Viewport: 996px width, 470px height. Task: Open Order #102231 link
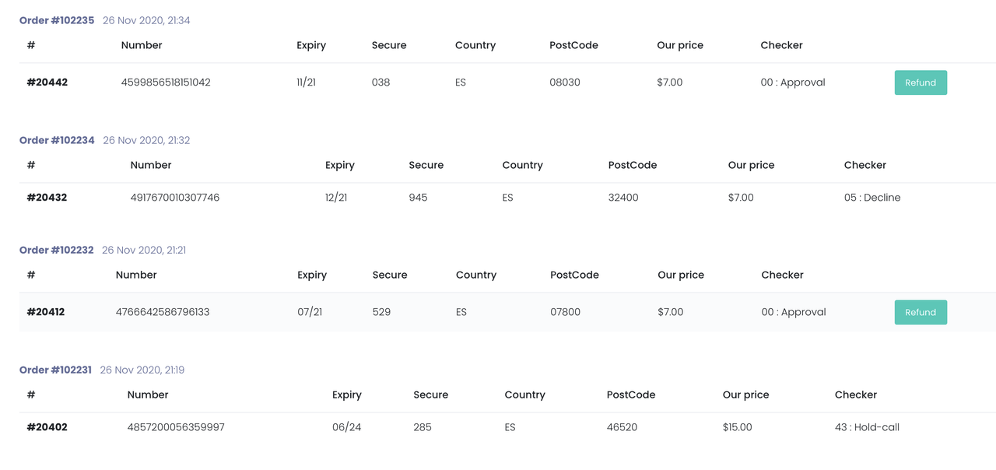[55, 370]
